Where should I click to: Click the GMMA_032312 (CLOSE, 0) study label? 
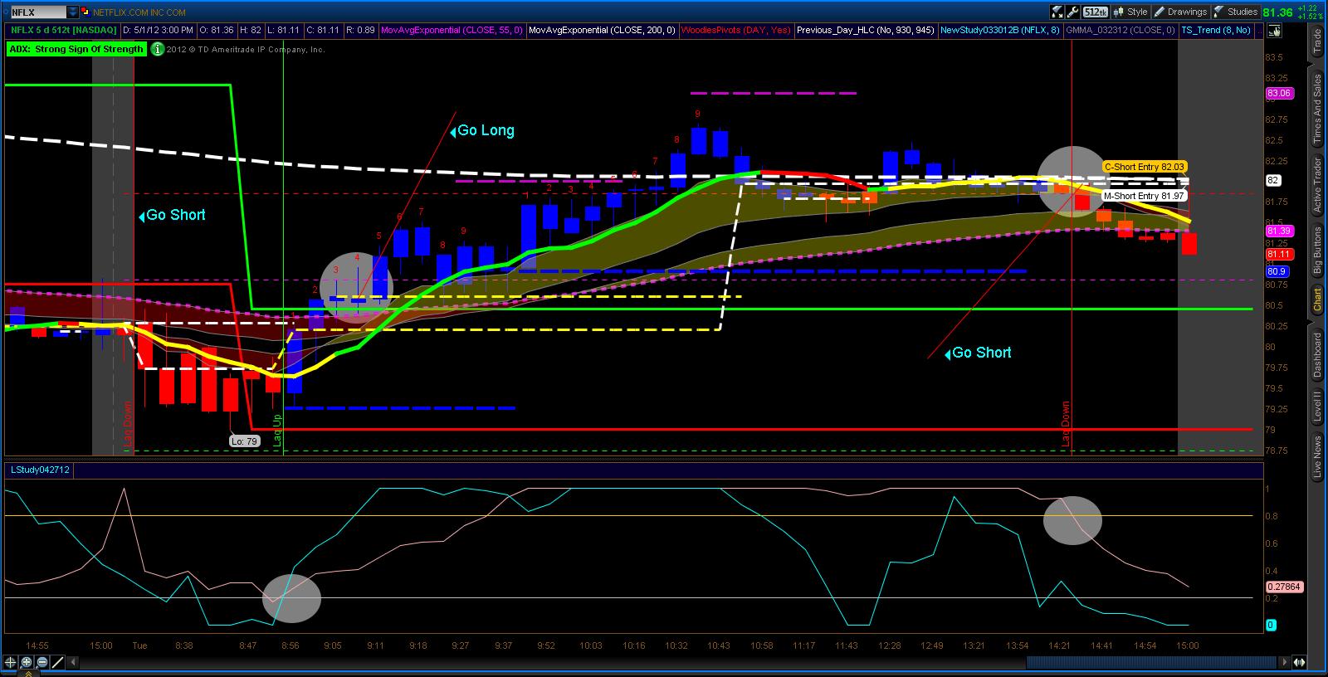[1120, 31]
